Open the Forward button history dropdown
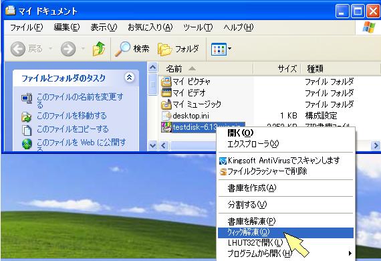The height and width of the screenshot is (261, 381). [x=83, y=49]
